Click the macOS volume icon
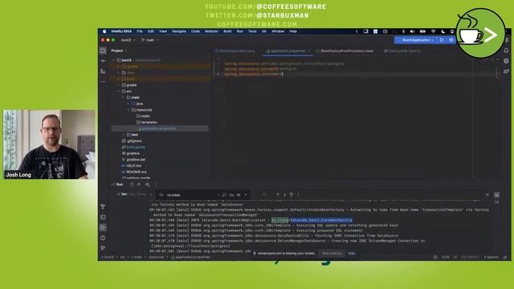 click(412, 31)
